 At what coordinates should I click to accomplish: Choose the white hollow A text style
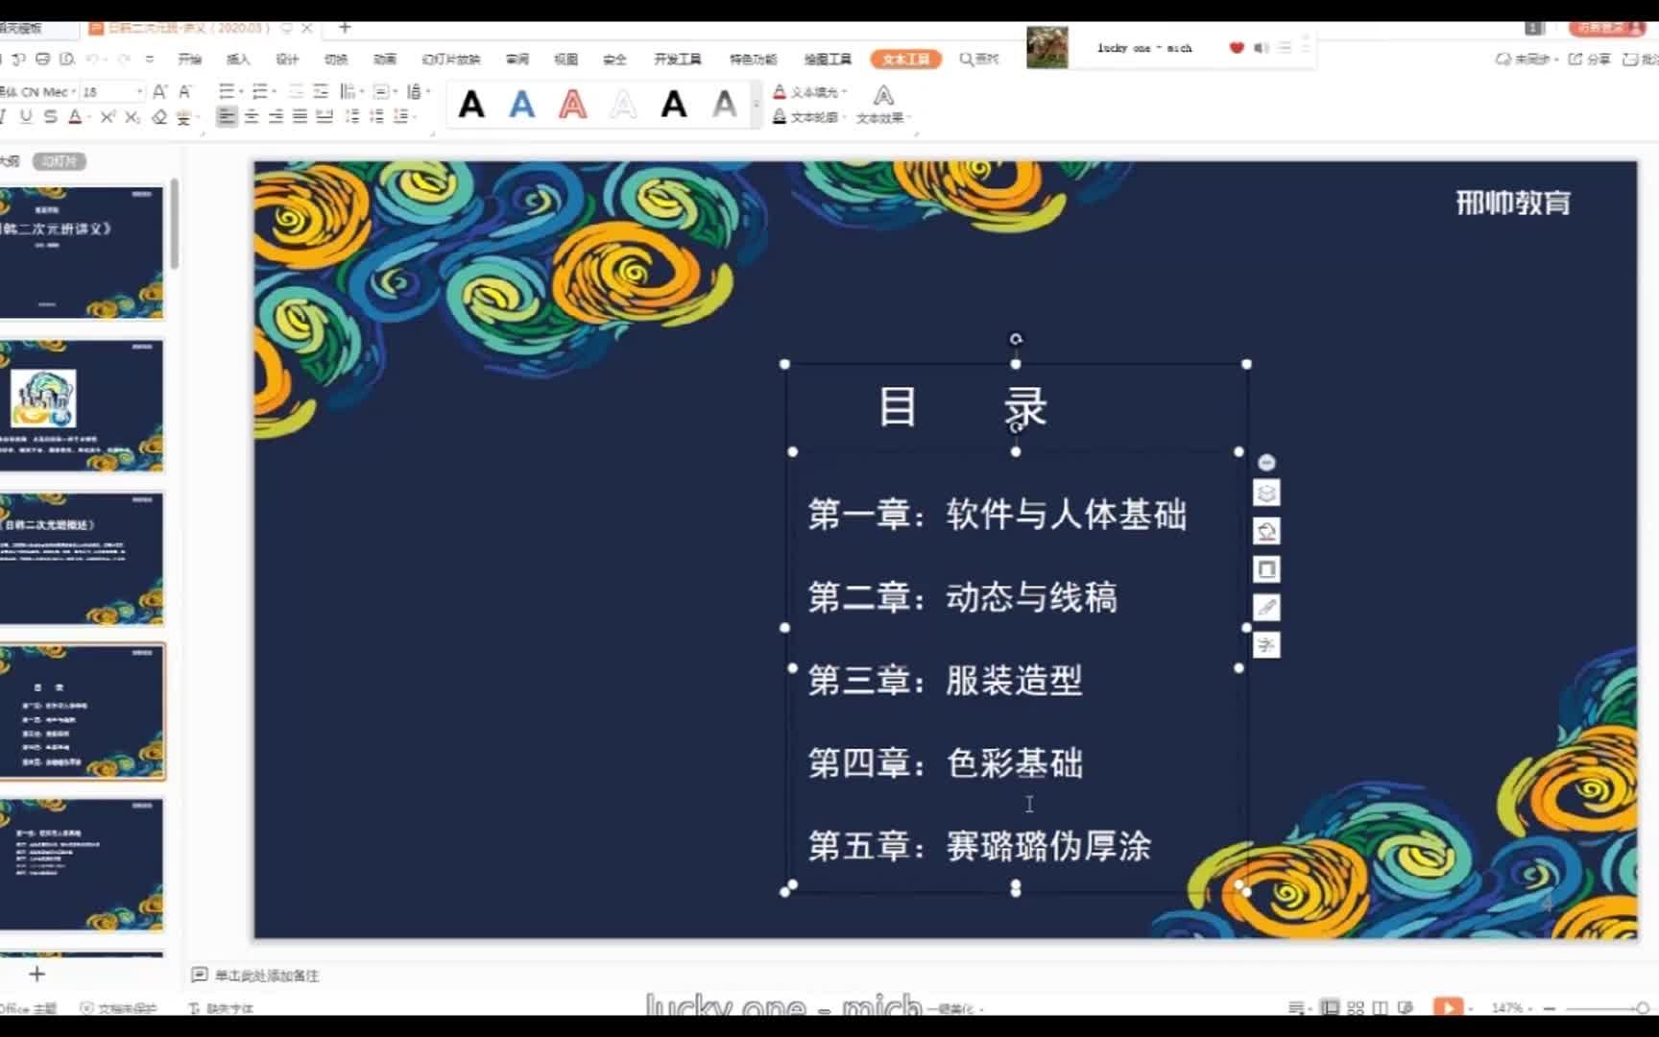(x=624, y=104)
